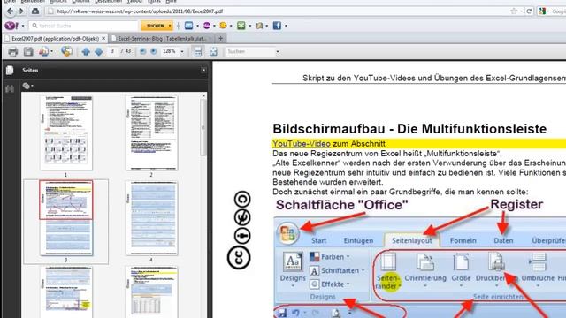Open the dropdown beside the smiley icon

[x=231, y=26]
